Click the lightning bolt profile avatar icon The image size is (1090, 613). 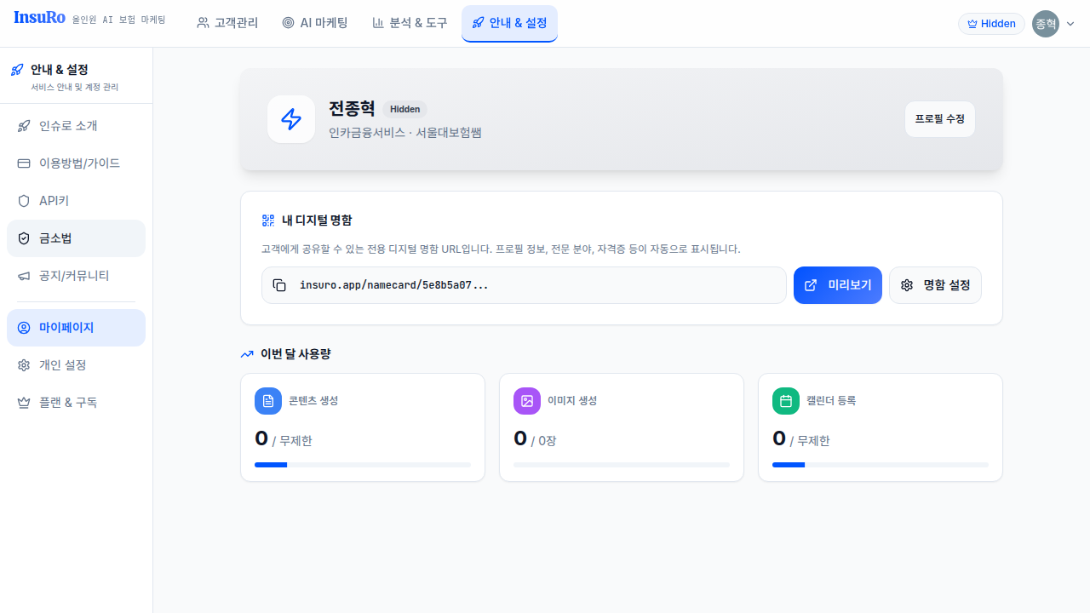(x=291, y=119)
